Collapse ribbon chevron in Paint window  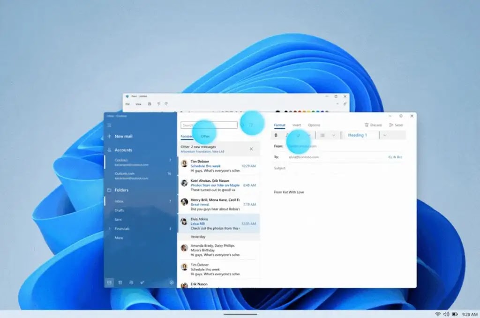point(337,104)
